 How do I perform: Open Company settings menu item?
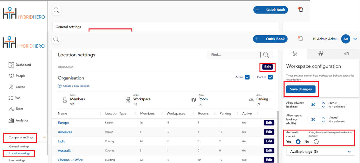coord(21,137)
